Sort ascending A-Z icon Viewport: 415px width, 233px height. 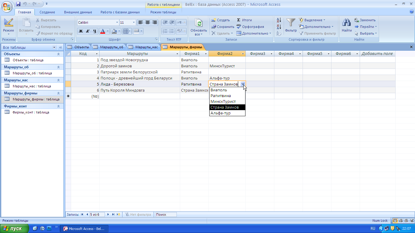click(x=279, y=20)
